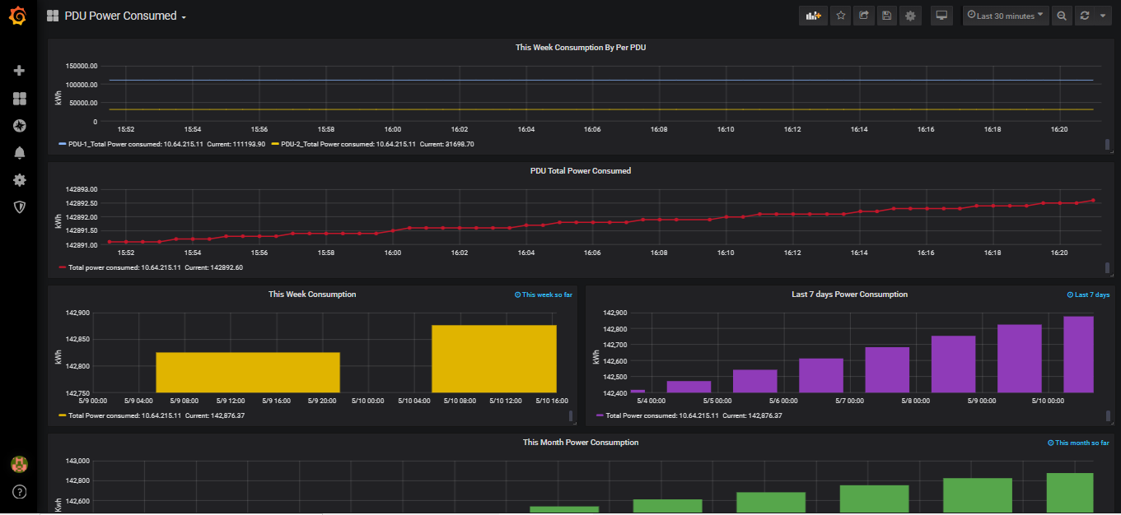1121x515 pixels.
Task: Open the refresh interval dropdown arrow
Action: 1103,16
